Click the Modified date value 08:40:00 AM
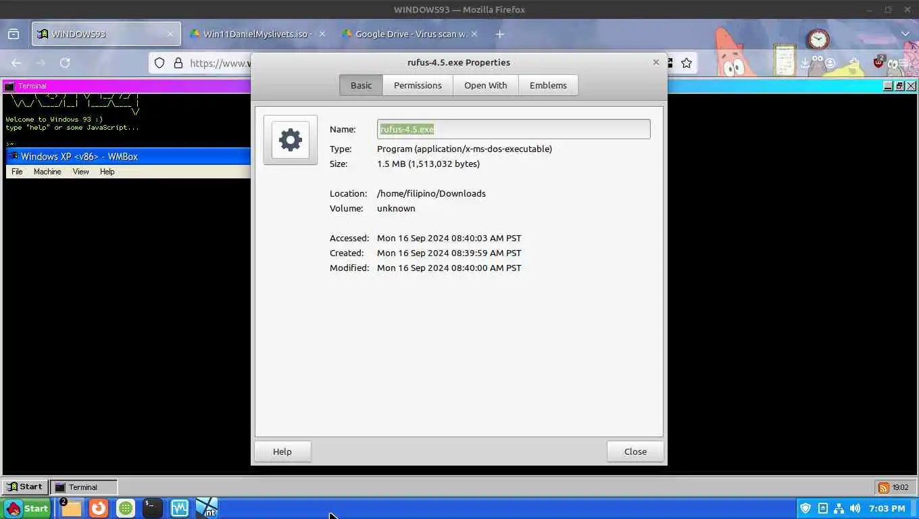 click(449, 268)
